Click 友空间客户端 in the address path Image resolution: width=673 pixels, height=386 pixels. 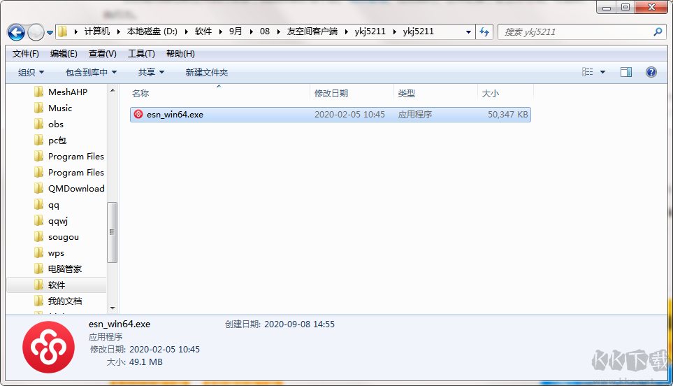pos(312,31)
